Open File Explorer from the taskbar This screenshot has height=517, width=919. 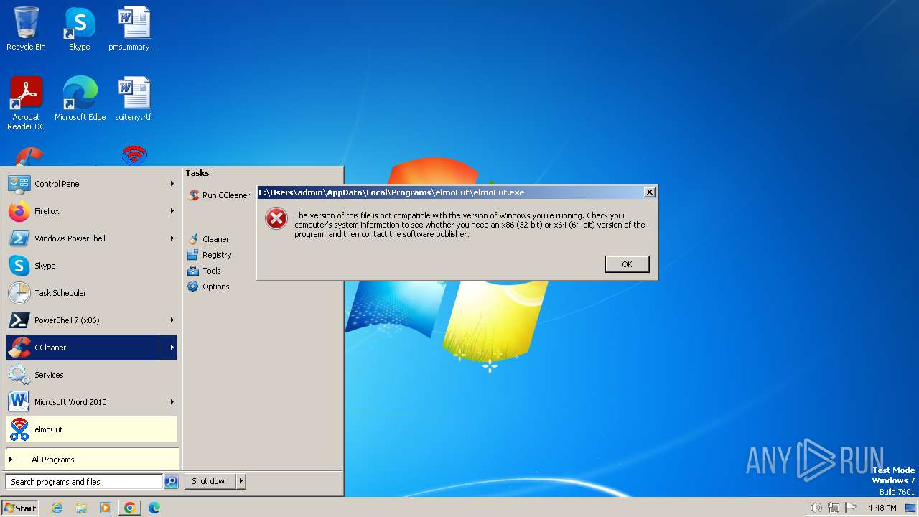point(81,508)
